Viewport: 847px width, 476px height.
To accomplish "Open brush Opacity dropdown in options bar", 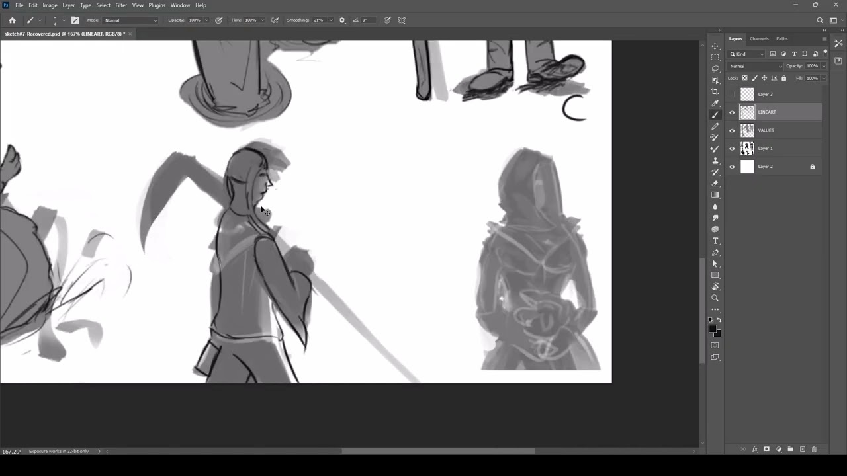I will (206, 20).
